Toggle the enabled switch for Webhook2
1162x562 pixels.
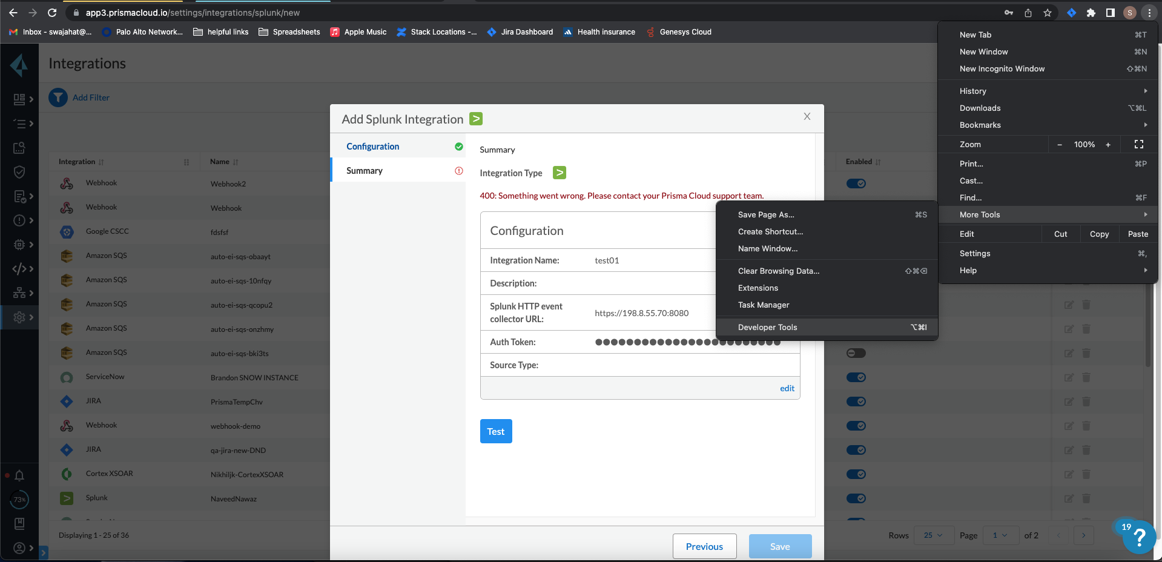tap(856, 183)
